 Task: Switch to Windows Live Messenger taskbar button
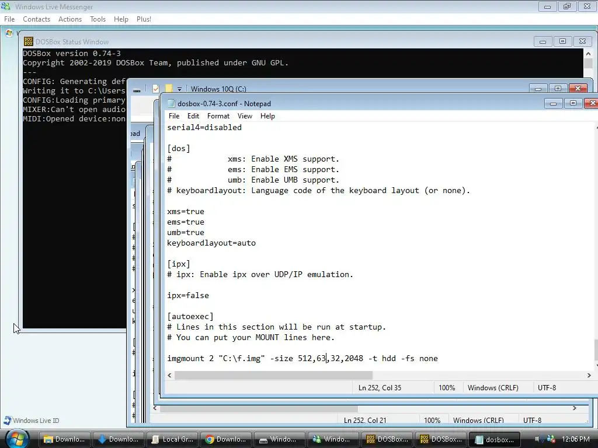(333, 439)
